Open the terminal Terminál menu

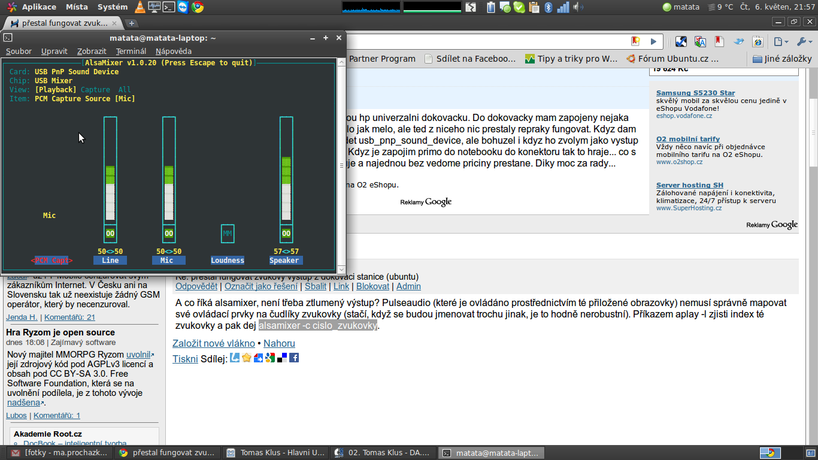131,52
